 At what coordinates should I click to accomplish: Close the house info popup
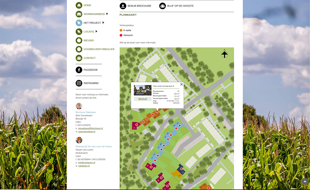pyautogui.click(x=181, y=84)
